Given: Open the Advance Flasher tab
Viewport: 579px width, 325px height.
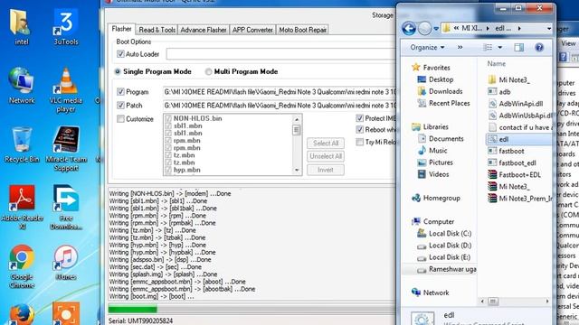Looking at the screenshot, I should click(204, 30).
